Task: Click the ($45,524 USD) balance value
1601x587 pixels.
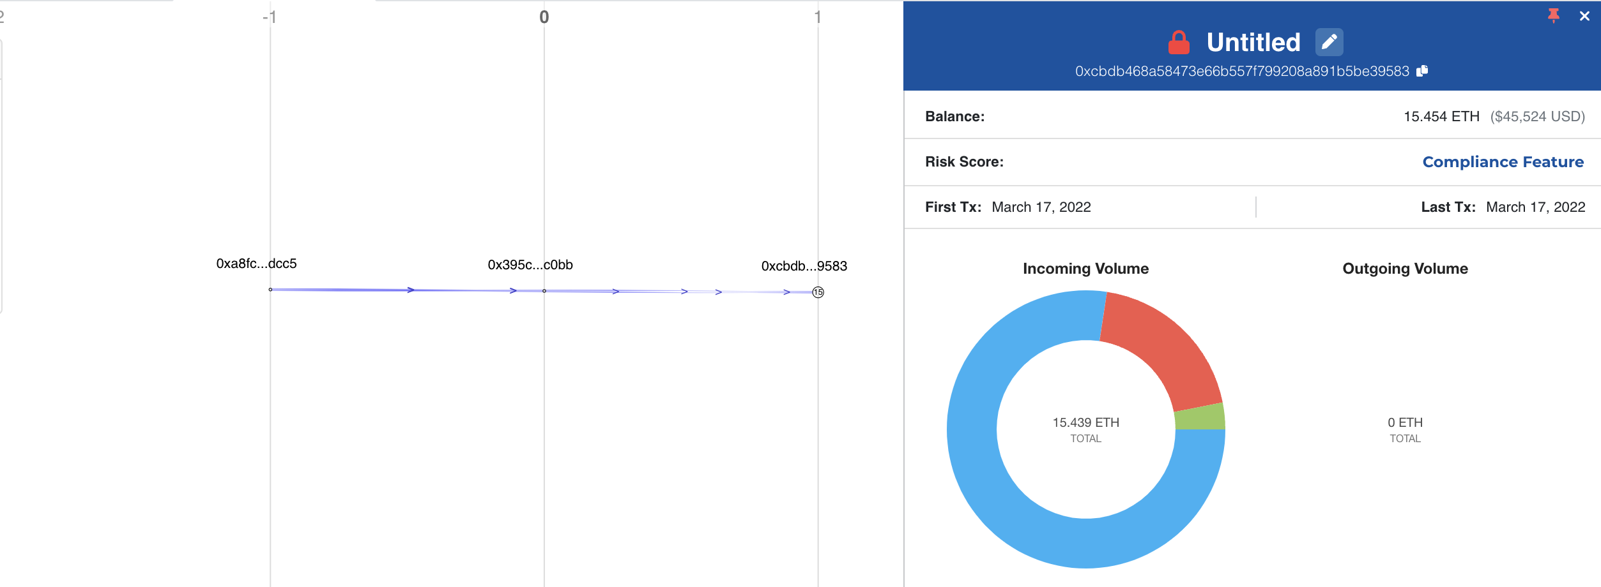Action: (1538, 117)
